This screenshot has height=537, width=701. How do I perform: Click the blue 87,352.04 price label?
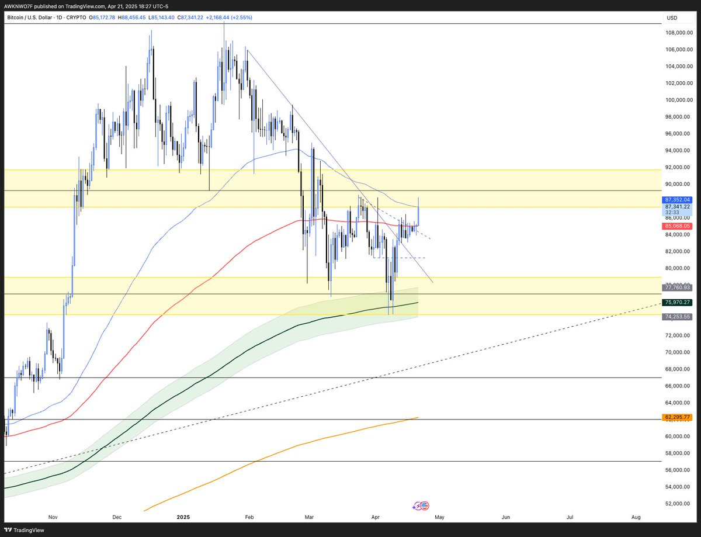pyautogui.click(x=678, y=200)
